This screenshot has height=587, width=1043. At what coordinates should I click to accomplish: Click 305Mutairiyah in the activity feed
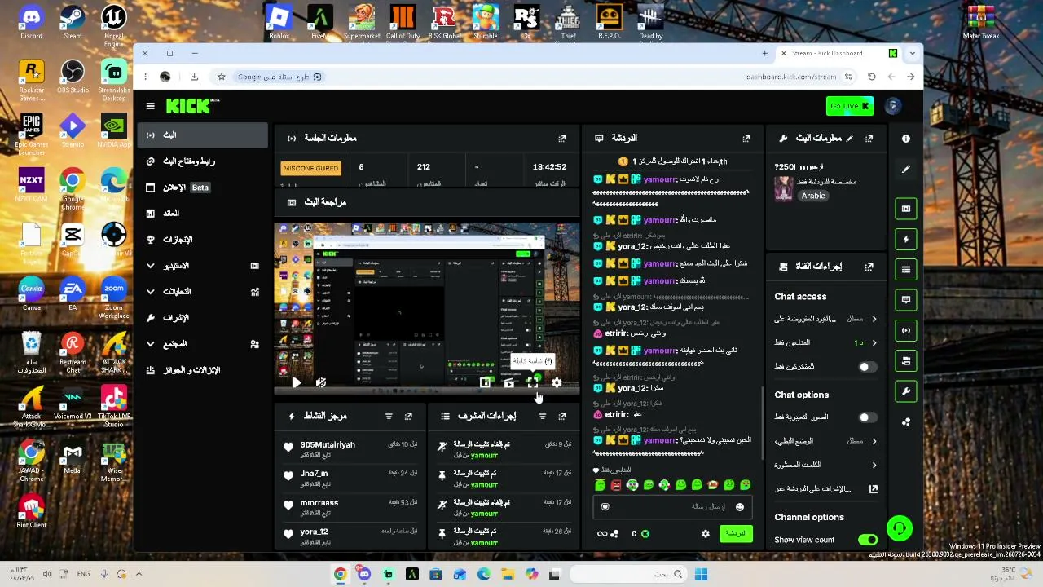tap(328, 445)
